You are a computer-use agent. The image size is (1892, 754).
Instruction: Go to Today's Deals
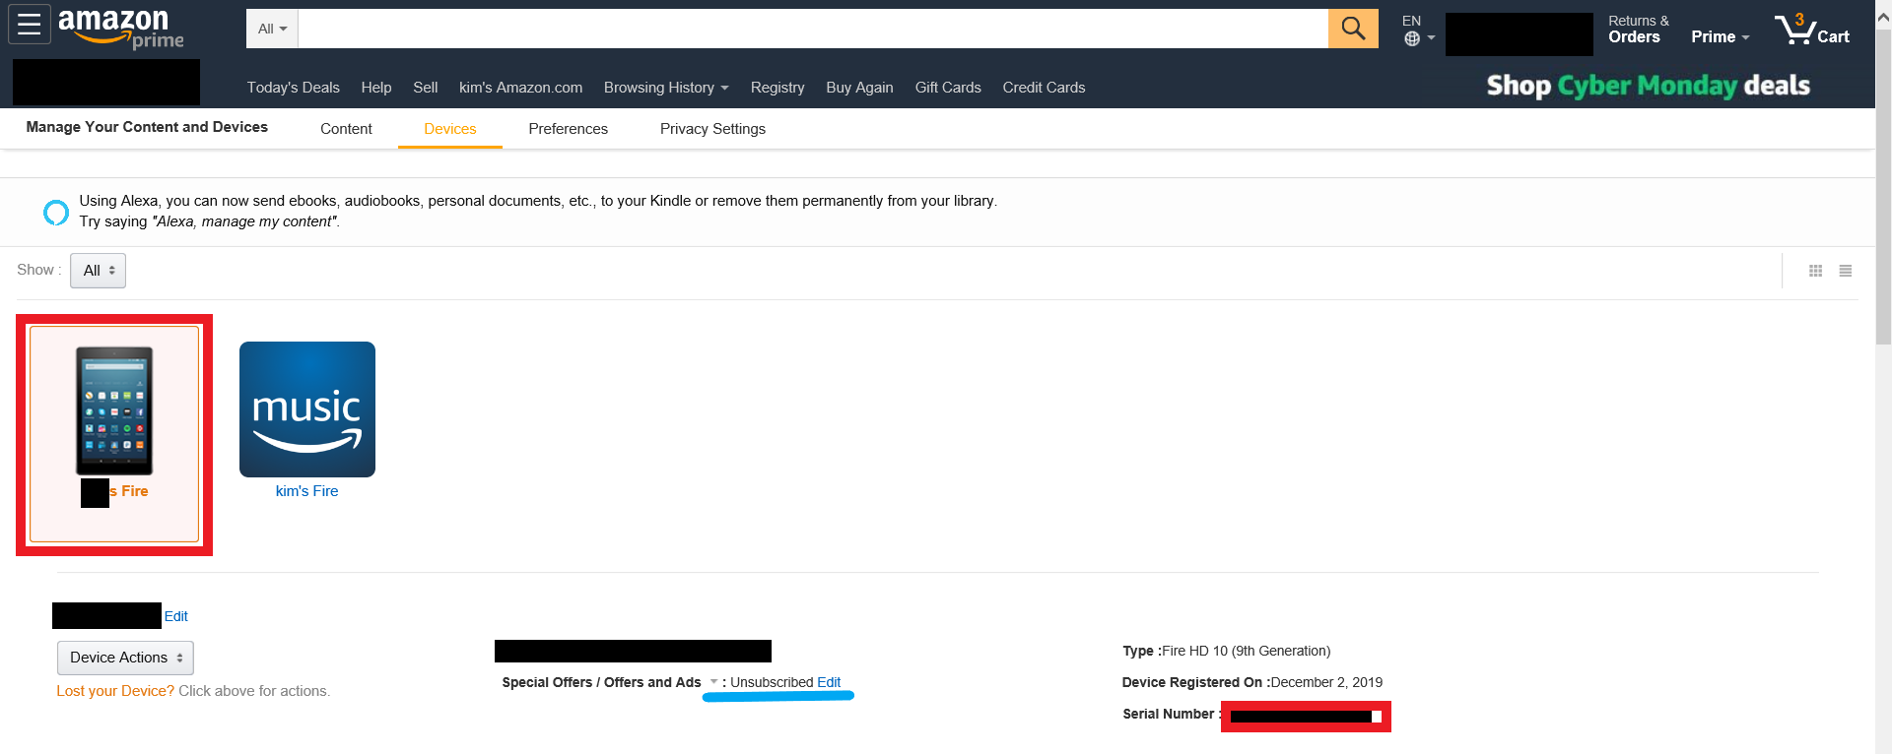(294, 88)
